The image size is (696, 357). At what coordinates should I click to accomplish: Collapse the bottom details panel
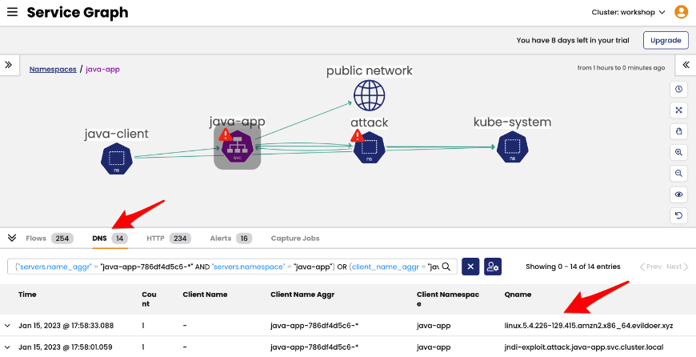[12, 239]
